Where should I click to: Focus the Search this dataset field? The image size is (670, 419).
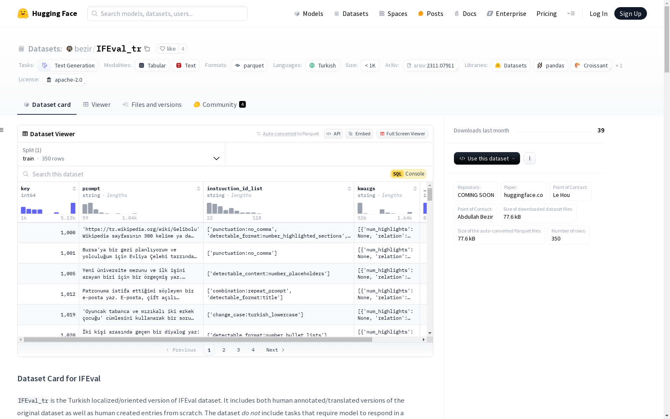pyautogui.click(x=205, y=174)
